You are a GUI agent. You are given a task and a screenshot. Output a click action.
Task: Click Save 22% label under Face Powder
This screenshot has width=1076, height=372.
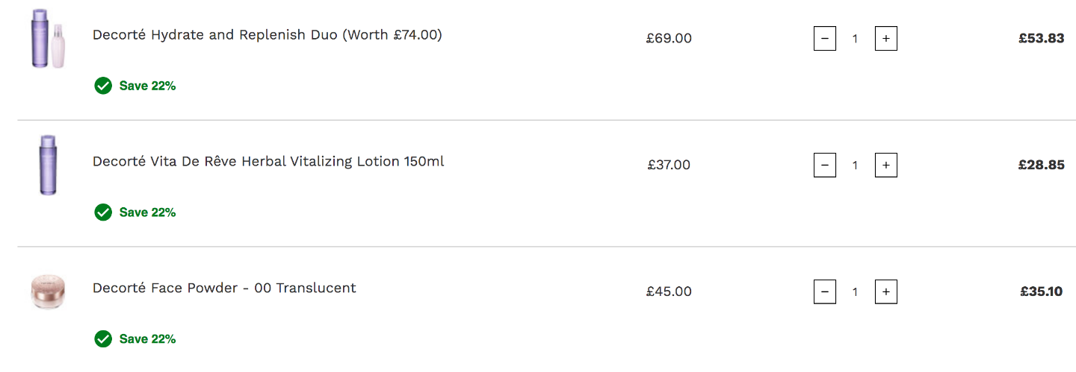point(147,339)
